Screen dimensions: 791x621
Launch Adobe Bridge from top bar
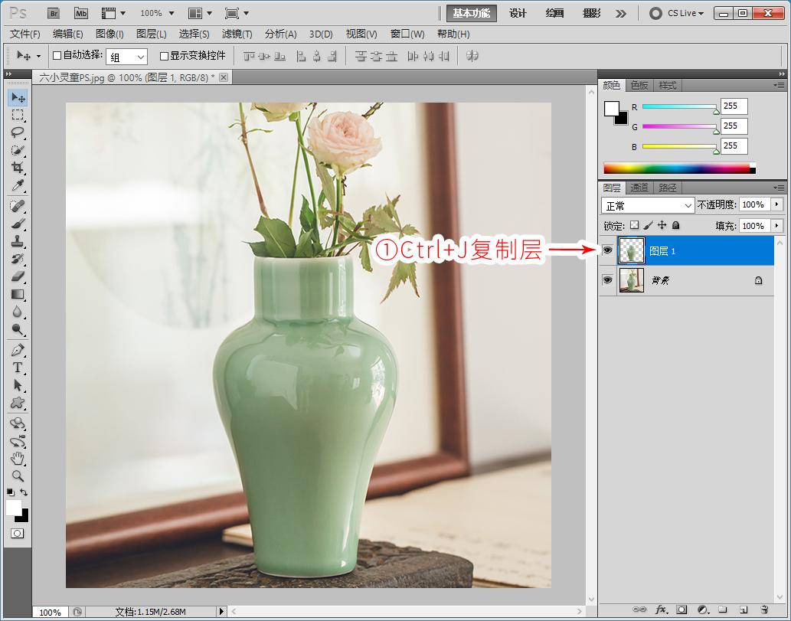(x=54, y=14)
